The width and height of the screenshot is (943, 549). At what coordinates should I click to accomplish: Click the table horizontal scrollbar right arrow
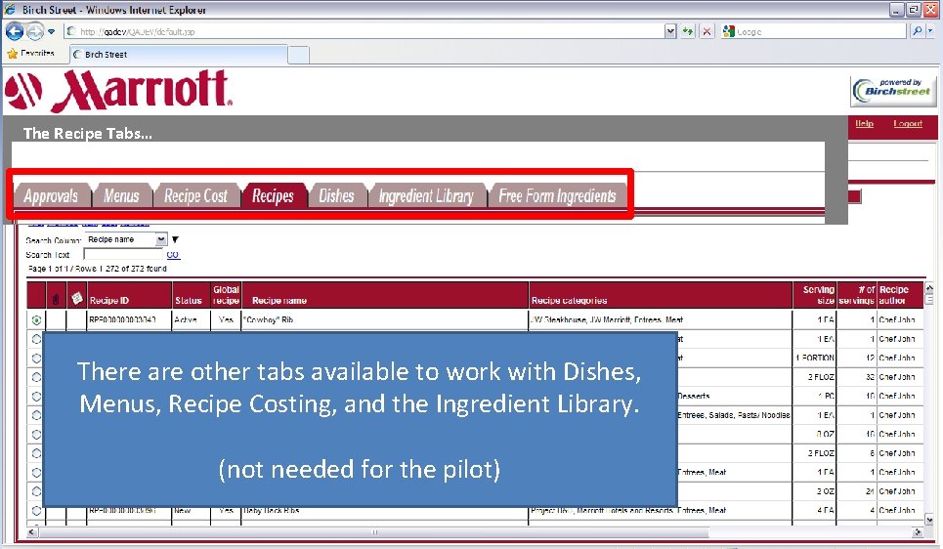pos(918,532)
